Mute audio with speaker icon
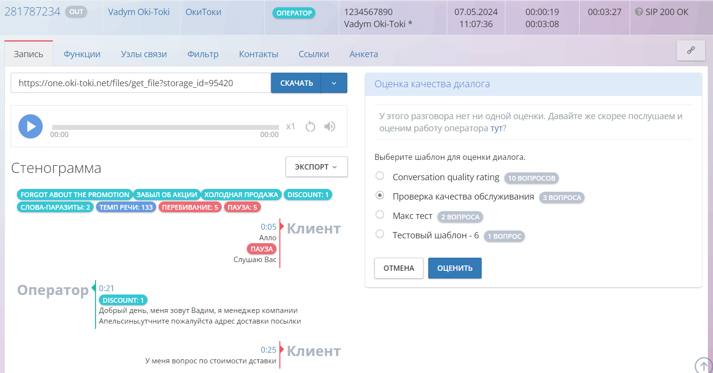 pos(330,126)
